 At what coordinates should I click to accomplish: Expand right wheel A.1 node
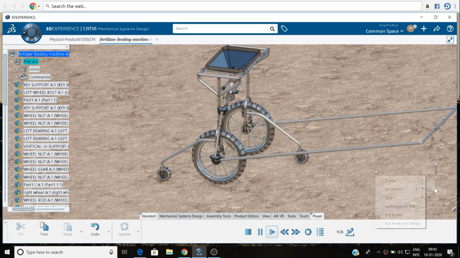12,193
